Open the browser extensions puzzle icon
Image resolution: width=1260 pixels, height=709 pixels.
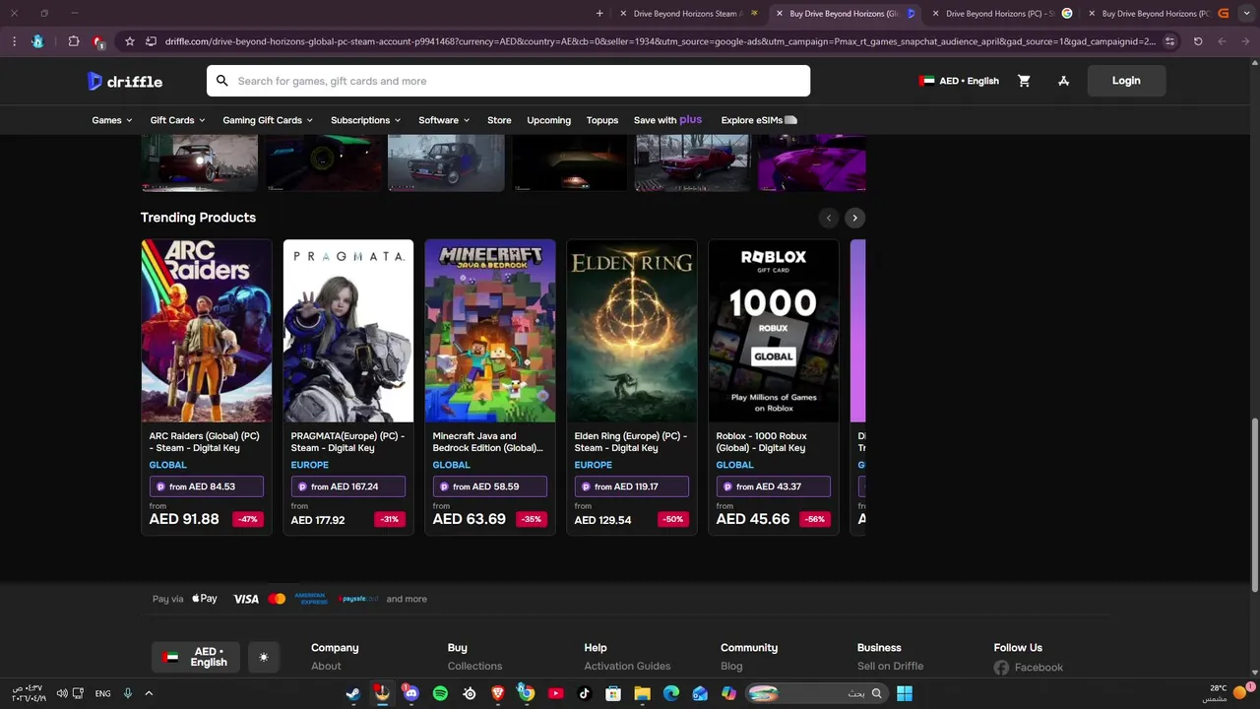[x=74, y=41]
